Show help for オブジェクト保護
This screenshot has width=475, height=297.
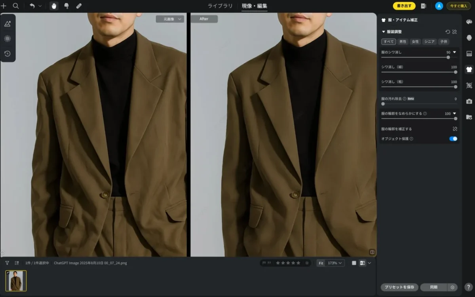point(411,139)
